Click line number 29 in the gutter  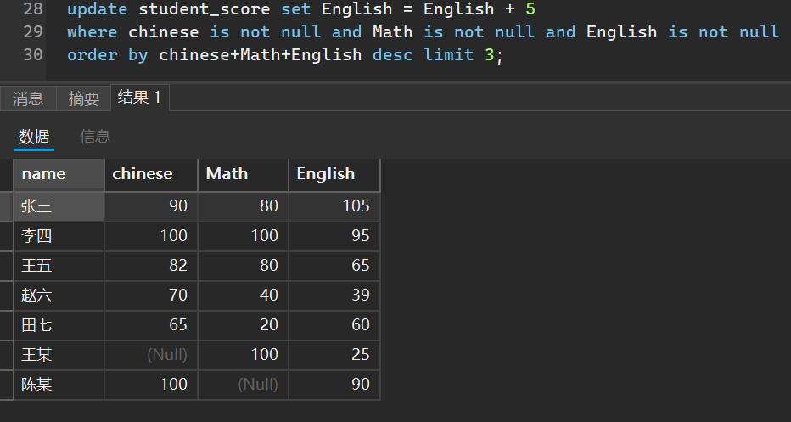(33, 31)
